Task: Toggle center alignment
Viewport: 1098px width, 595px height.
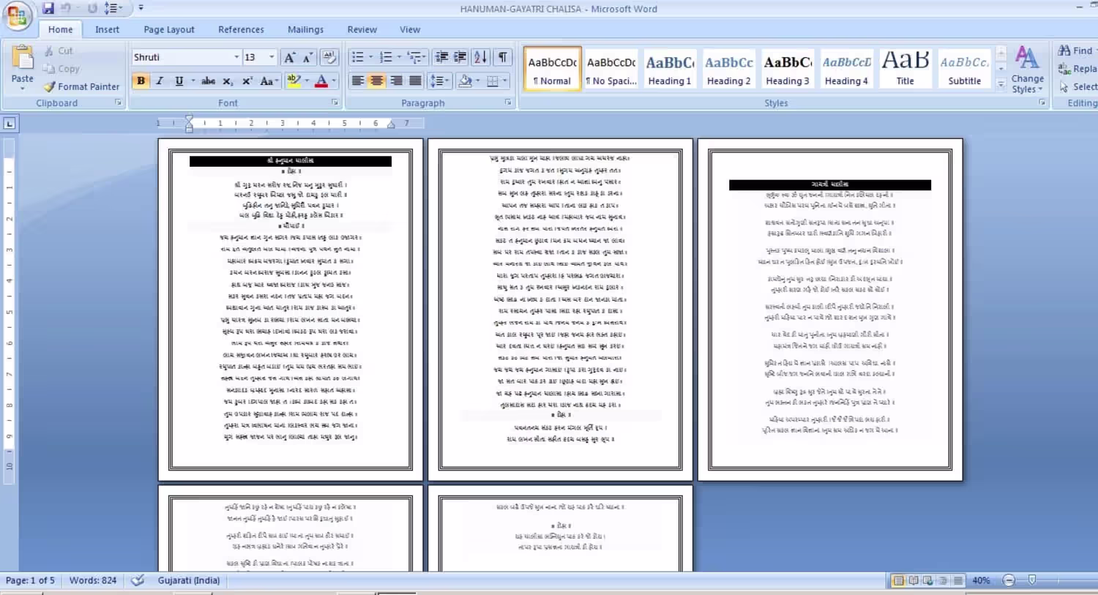Action: coord(376,81)
